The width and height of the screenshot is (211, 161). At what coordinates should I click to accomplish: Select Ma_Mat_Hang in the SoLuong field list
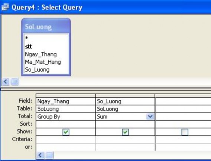pyautogui.click(x=43, y=62)
